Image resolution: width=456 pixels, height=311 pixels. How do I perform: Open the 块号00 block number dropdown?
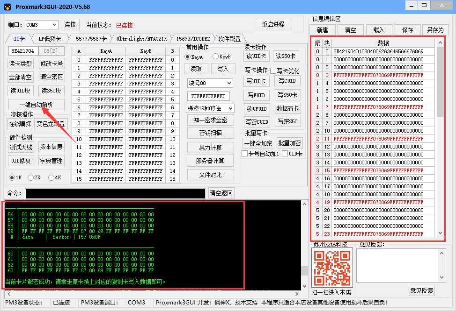(x=211, y=83)
